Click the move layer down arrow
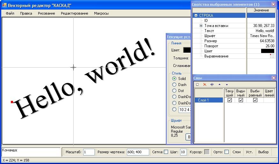Screen dimensions: 279x164 click(227, 84)
